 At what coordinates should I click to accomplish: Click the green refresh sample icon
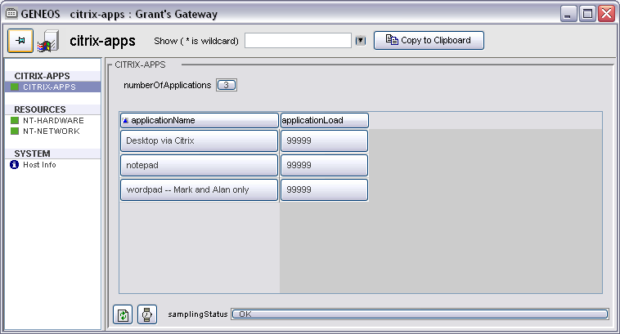pos(122,314)
